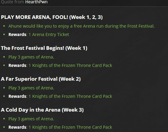Click the Week 2 Frozen Throne Card Pack reward

coord(70,96)
